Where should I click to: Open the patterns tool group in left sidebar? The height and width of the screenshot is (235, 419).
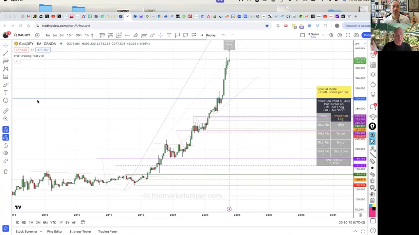click(x=6, y=69)
